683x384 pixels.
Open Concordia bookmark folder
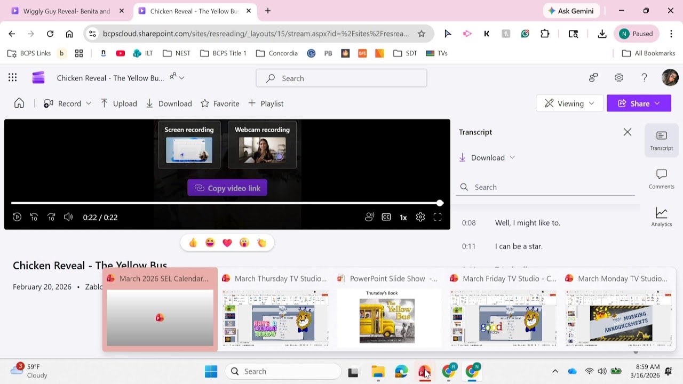point(277,53)
